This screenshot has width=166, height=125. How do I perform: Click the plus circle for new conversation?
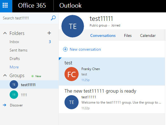pyautogui.click(x=65, y=49)
